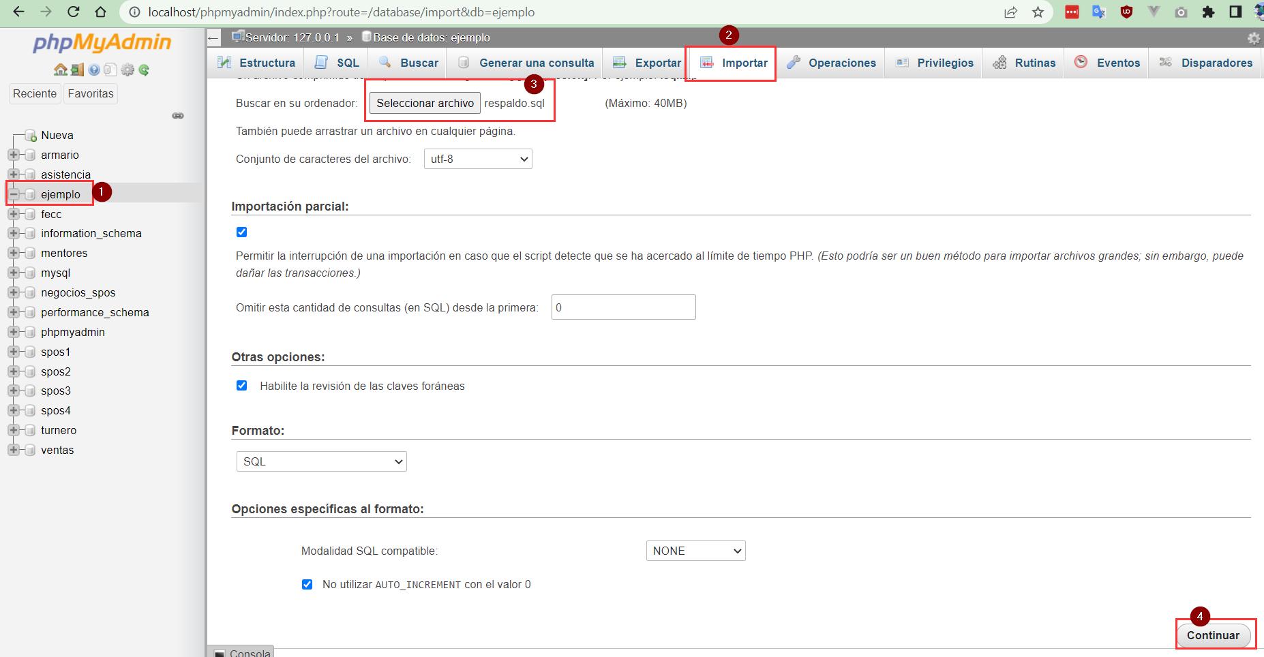The image size is (1264, 657).
Task: Open the uBlock Origin extension icon
Action: 1126,12
